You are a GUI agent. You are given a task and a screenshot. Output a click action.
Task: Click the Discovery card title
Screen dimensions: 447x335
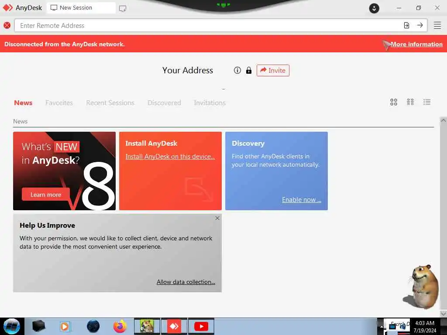tap(248, 143)
